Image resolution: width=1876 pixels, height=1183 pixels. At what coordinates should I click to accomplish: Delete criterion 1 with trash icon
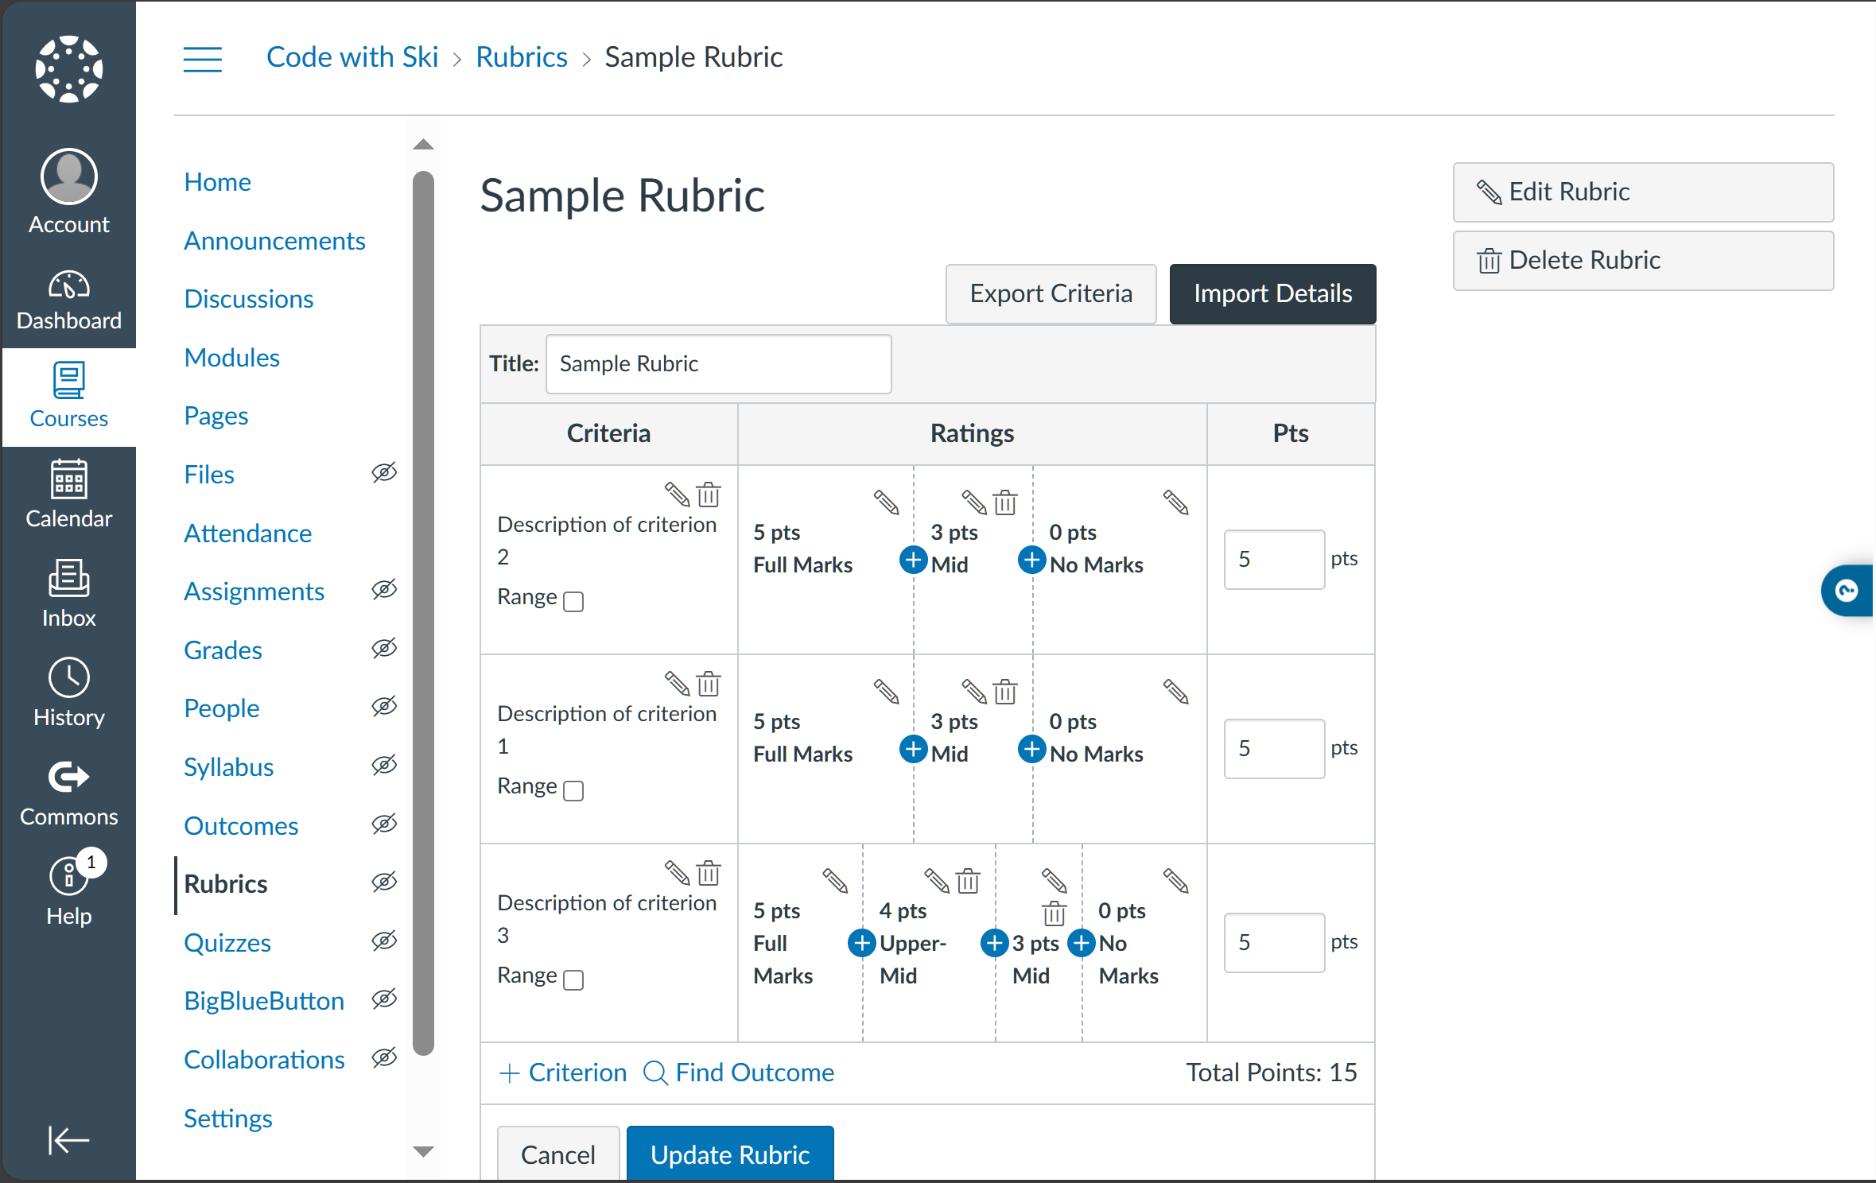(x=709, y=684)
